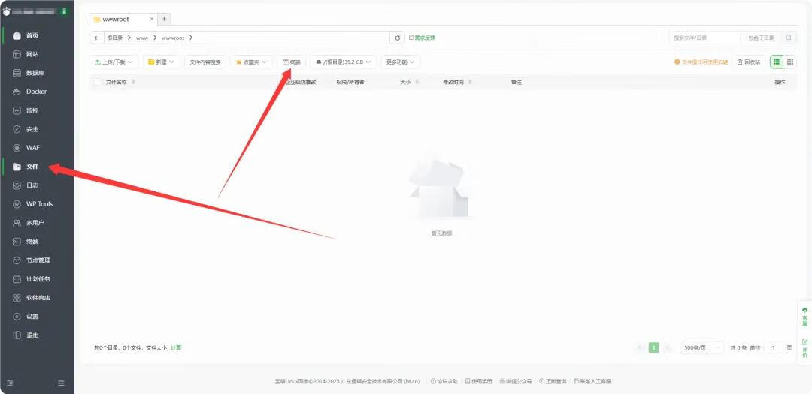812x394 pixels.
Task: Go to 网站 websites section
Action: tap(32, 54)
